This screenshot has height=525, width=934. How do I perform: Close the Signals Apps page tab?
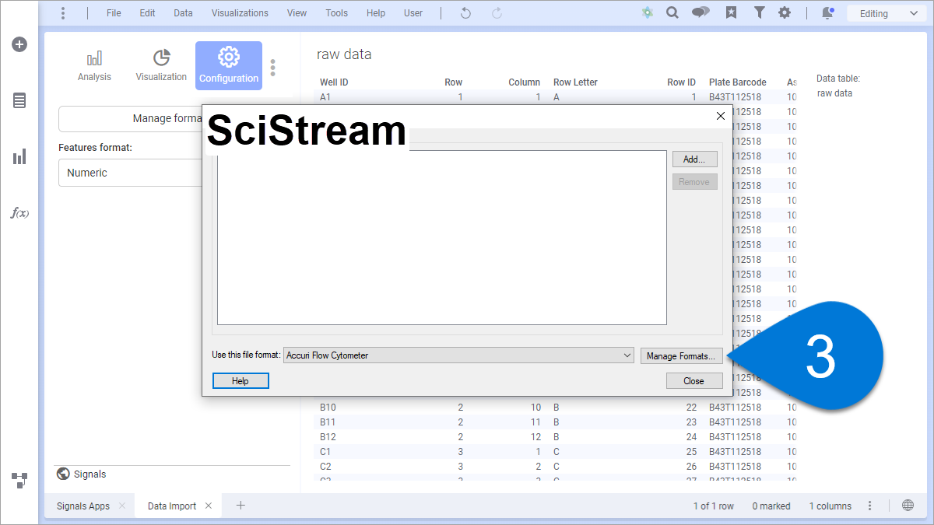point(122,506)
